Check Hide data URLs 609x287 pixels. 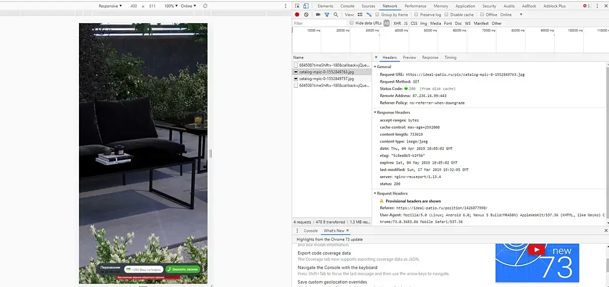point(352,23)
